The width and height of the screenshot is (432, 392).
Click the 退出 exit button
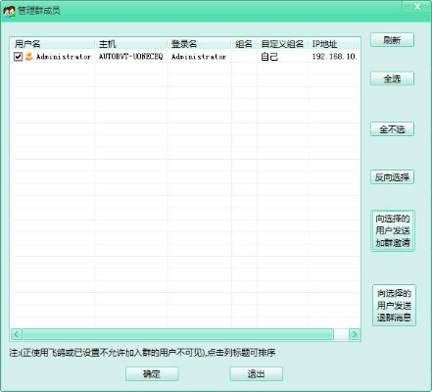coord(257,373)
